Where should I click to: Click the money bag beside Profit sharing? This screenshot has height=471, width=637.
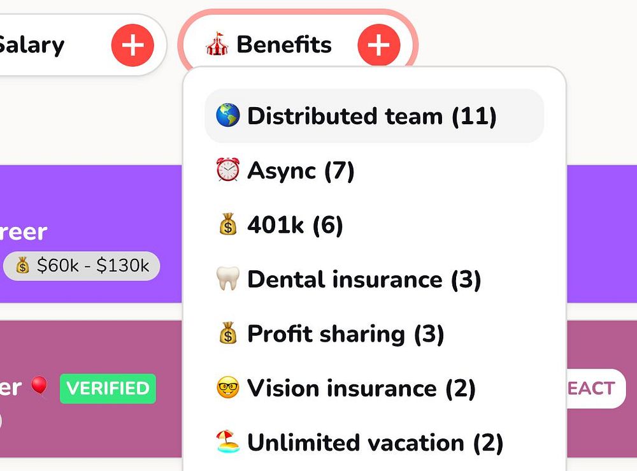point(227,334)
